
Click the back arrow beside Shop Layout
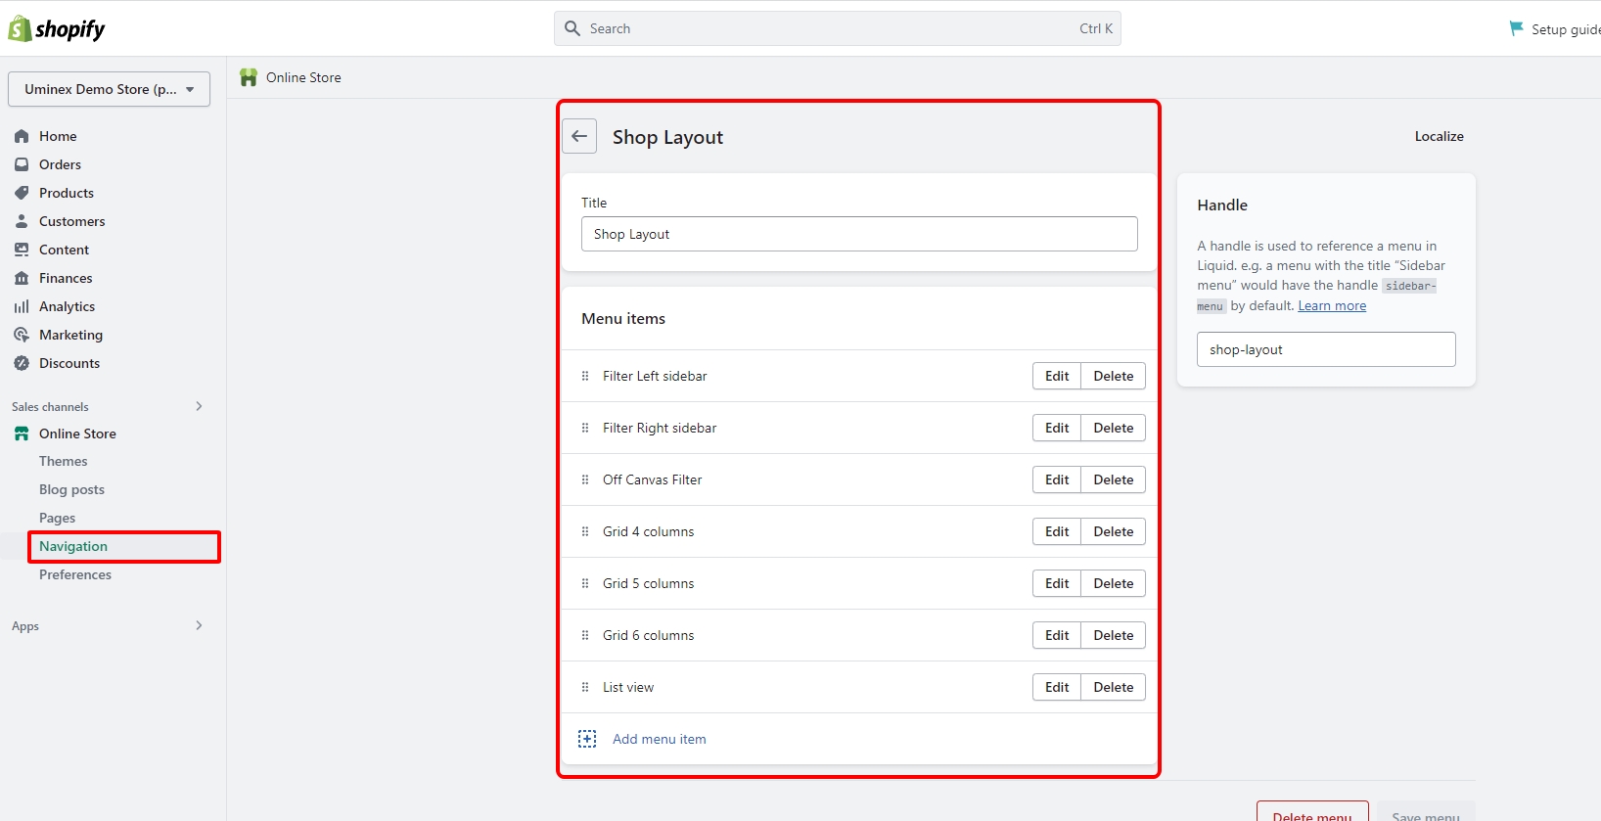pos(579,136)
